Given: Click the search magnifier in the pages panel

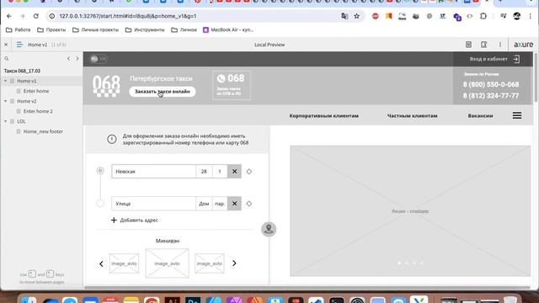Looking at the screenshot, I should pos(6,58).
